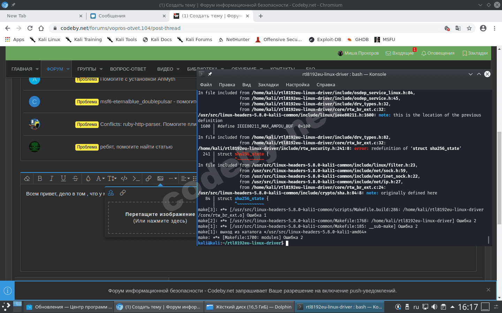Toggle bold formatting in the editor
This screenshot has width=502, height=313.
(40, 178)
